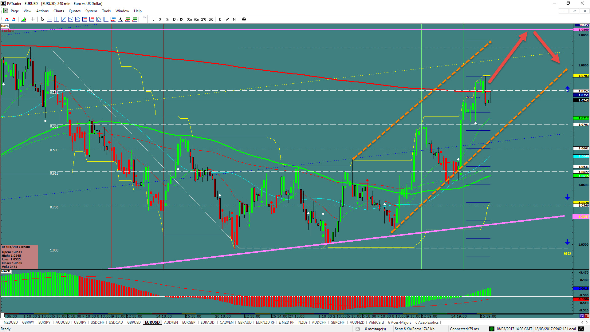590x332 pixels.
Task: Open the Actions menu
Action: click(x=42, y=11)
